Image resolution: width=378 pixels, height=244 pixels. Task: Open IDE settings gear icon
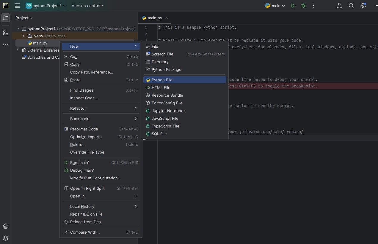click(363, 6)
